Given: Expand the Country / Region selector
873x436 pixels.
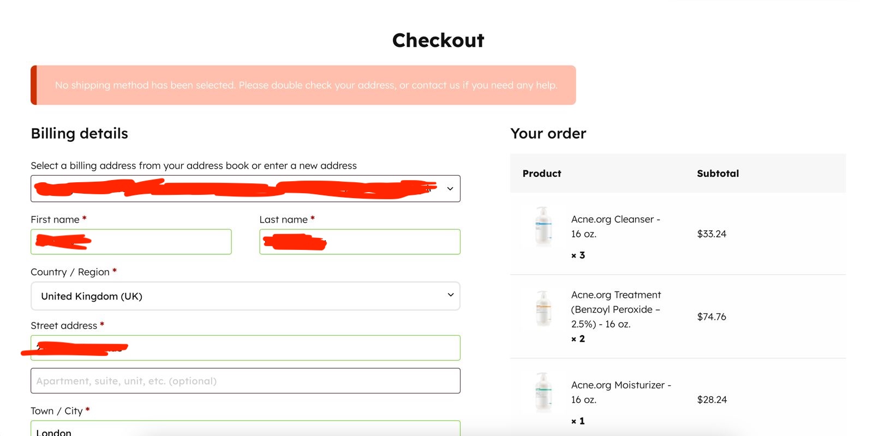Looking at the screenshot, I should point(246,296).
